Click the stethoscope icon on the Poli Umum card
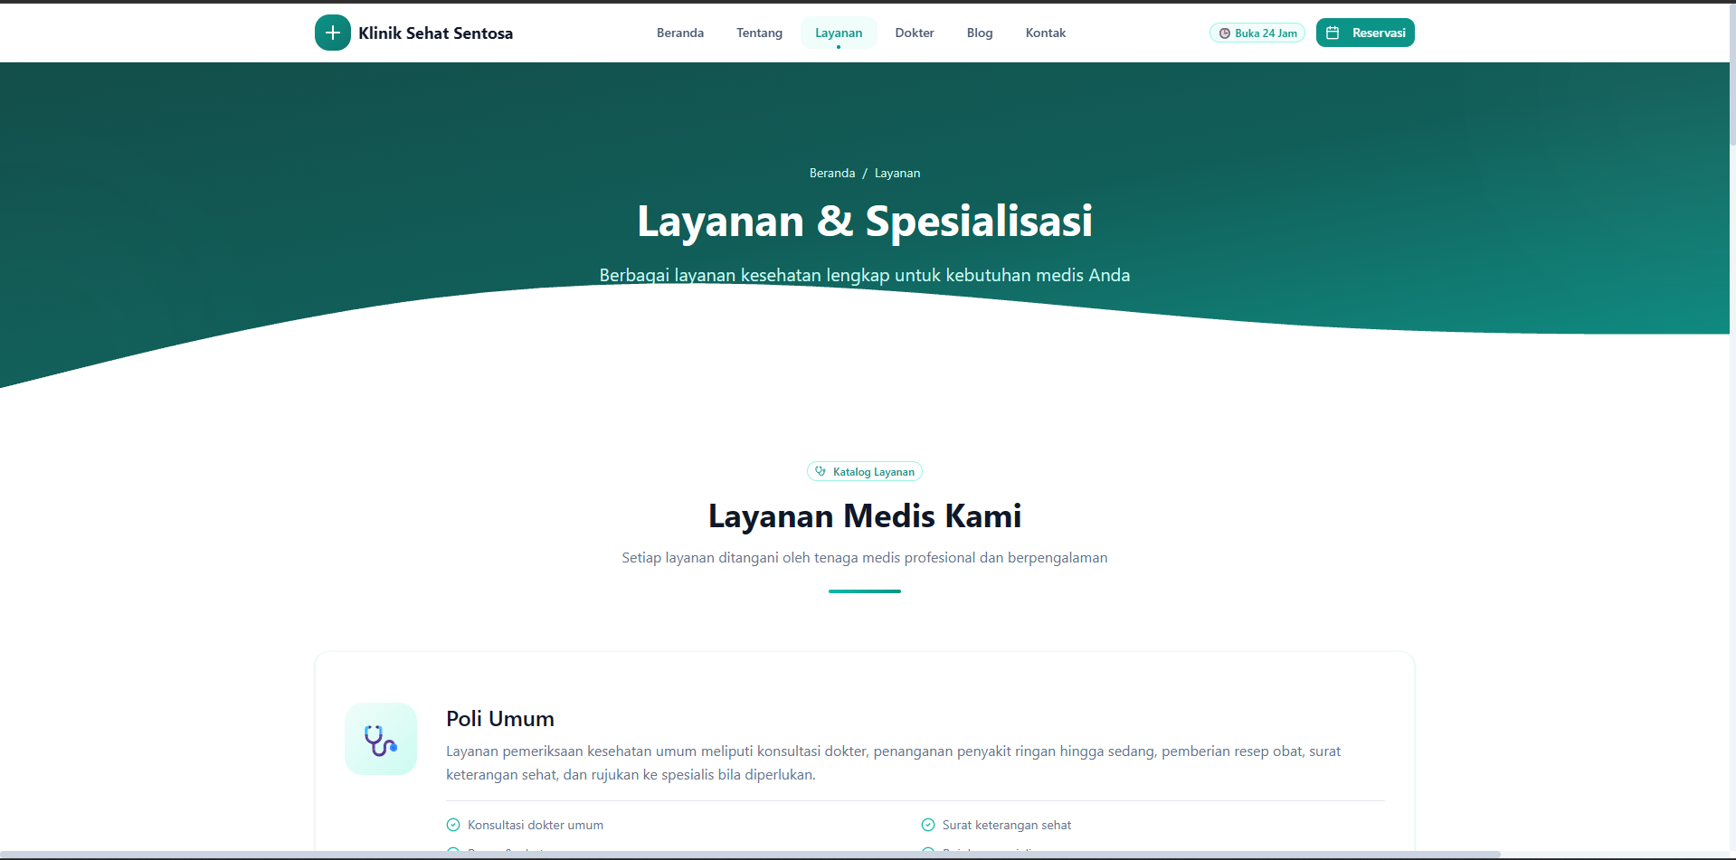 (380, 739)
